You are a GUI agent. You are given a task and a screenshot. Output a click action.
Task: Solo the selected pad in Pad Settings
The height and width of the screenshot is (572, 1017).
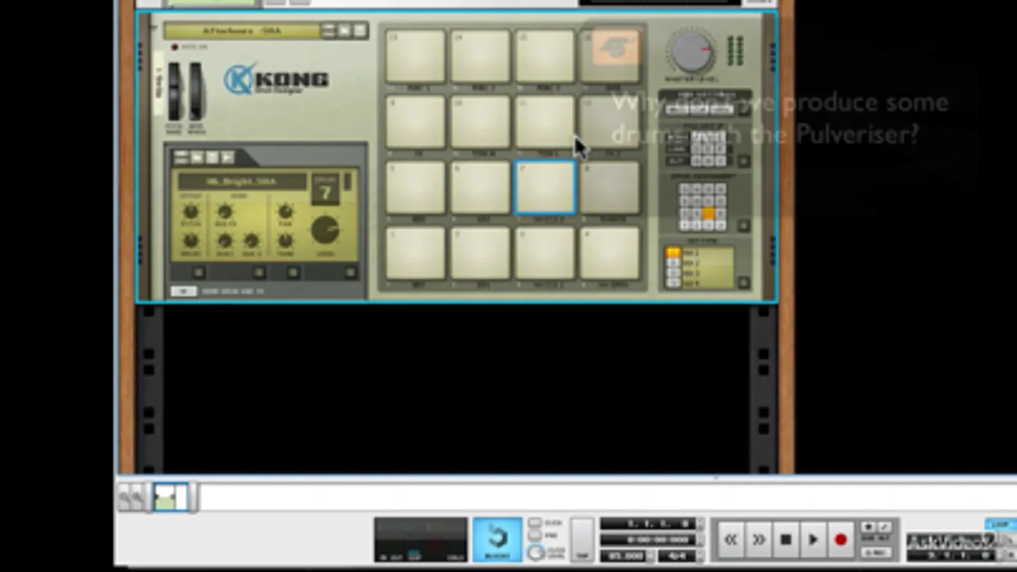[698, 109]
